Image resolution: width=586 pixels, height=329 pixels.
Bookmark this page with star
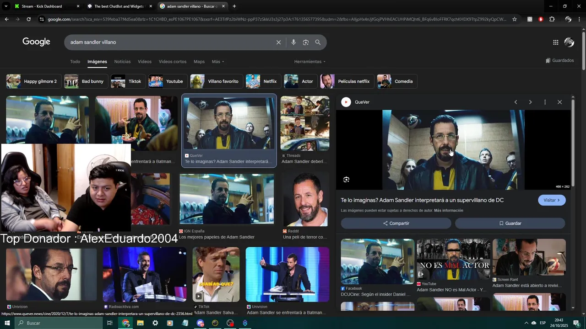tap(515, 19)
